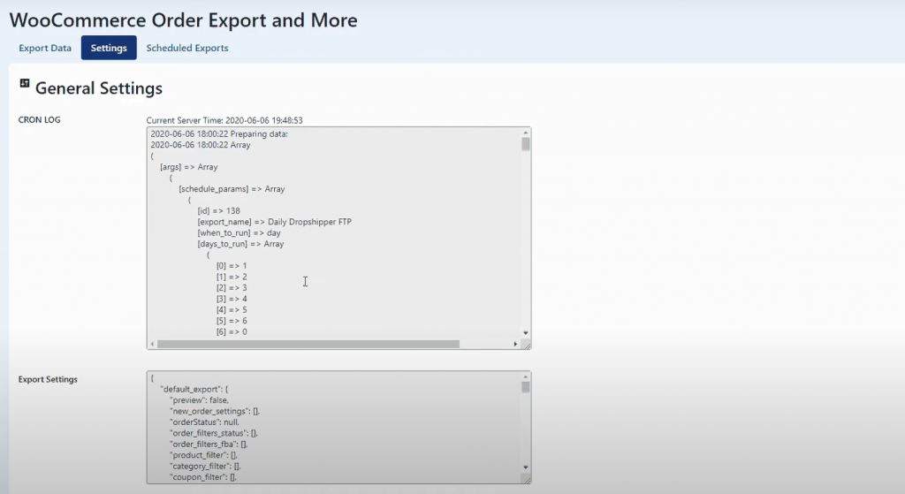
Task: Open the Export Data tab
Action: (45, 48)
